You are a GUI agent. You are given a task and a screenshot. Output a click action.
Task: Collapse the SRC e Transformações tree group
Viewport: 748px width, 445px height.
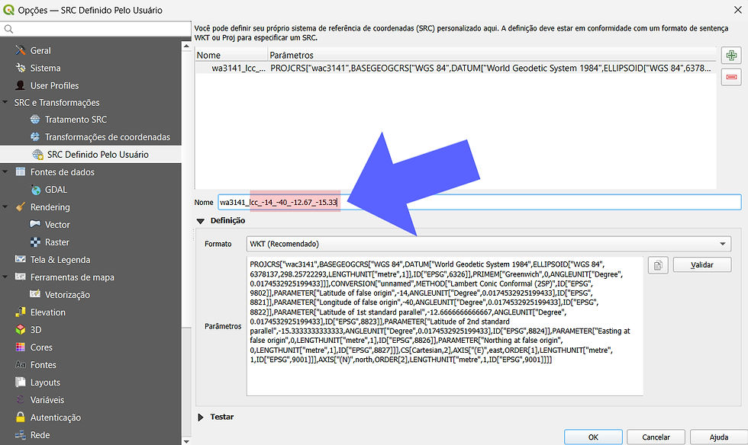(5, 102)
